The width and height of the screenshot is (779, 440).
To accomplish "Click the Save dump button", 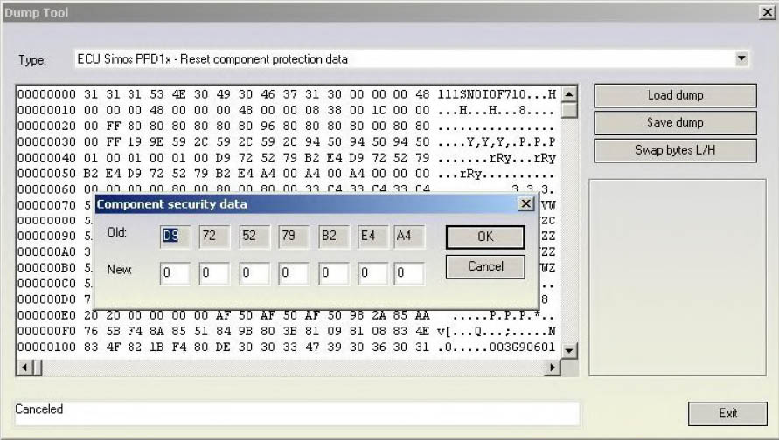I will click(x=675, y=122).
